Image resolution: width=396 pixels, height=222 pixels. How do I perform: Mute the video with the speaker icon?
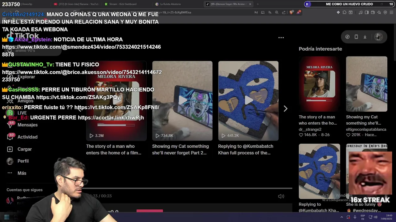(281, 196)
